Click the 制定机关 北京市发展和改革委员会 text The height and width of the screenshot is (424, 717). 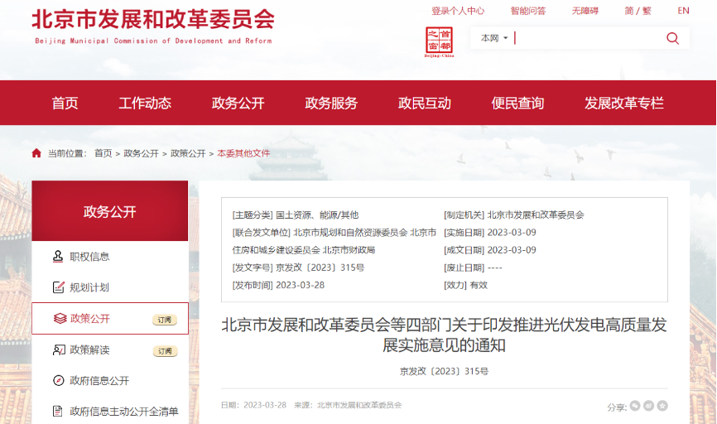point(514,215)
